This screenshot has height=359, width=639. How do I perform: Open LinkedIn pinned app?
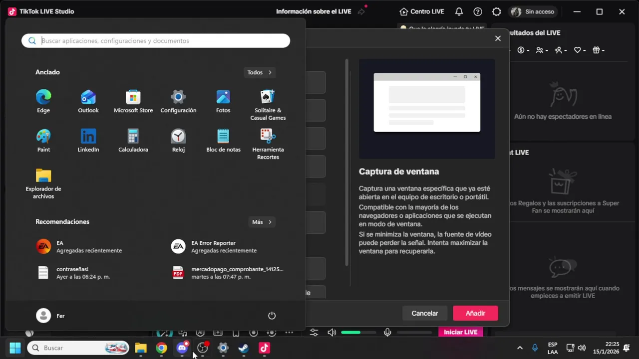pyautogui.click(x=88, y=141)
